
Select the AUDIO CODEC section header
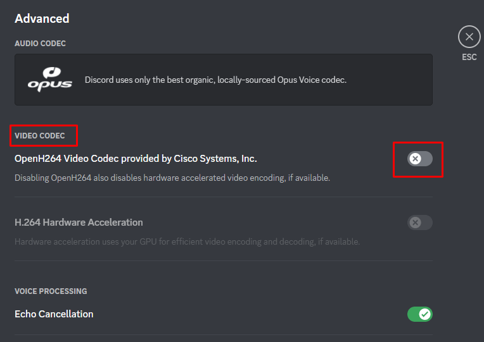click(40, 44)
